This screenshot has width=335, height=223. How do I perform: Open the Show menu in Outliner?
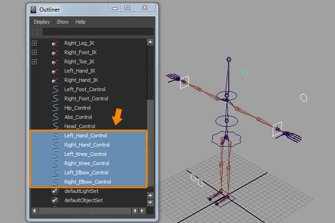63,22
